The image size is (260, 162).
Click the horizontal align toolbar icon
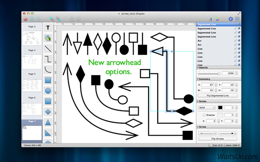(78, 19)
